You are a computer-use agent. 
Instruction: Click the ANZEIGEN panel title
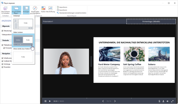point(6,21)
